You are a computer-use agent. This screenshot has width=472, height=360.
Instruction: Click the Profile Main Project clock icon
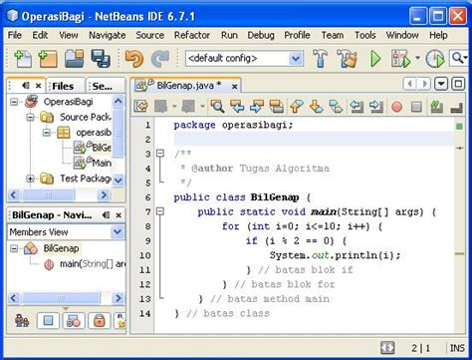click(x=435, y=59)
